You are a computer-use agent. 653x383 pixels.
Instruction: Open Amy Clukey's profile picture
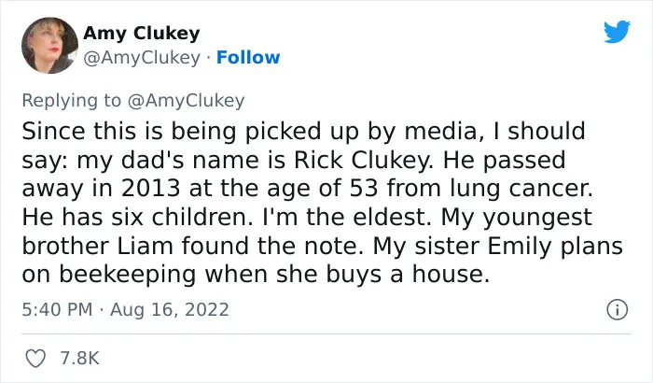(x=49, y=45)
